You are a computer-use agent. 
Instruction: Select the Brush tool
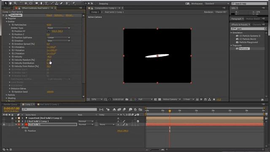[x=52, y=3]
